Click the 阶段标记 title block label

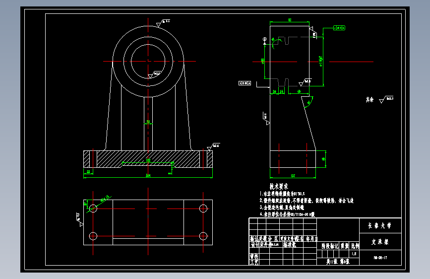(330, 246)
